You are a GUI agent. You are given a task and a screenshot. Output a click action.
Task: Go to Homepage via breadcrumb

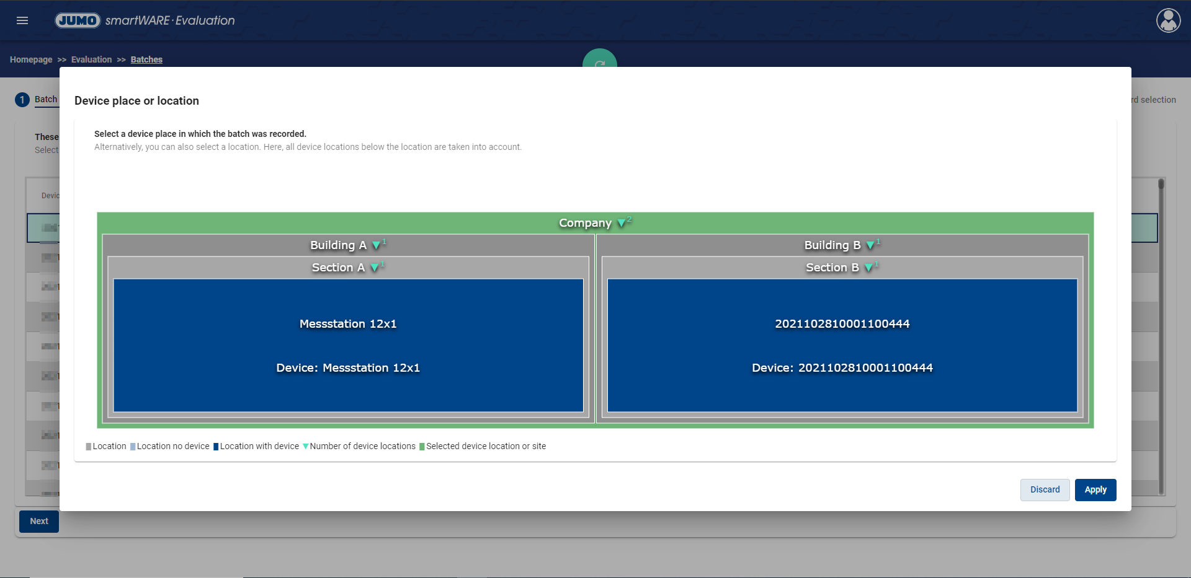pyautogui.click(x=31, y=59)
